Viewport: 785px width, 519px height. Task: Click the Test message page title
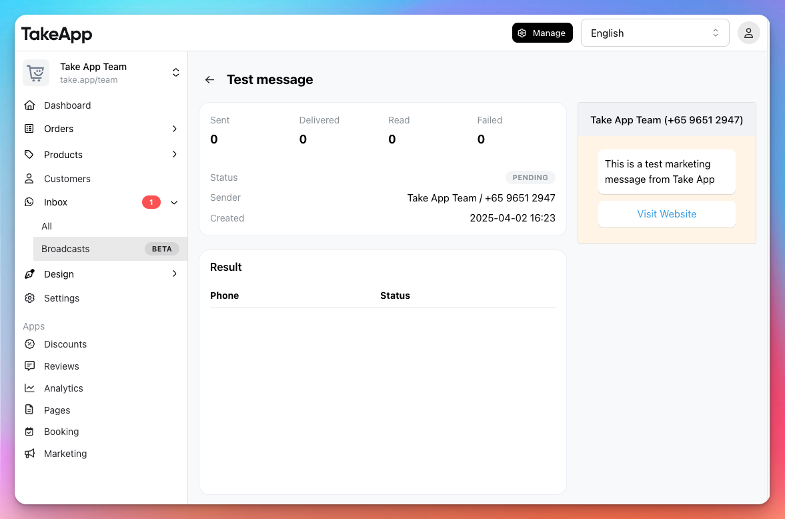[270, 79]
